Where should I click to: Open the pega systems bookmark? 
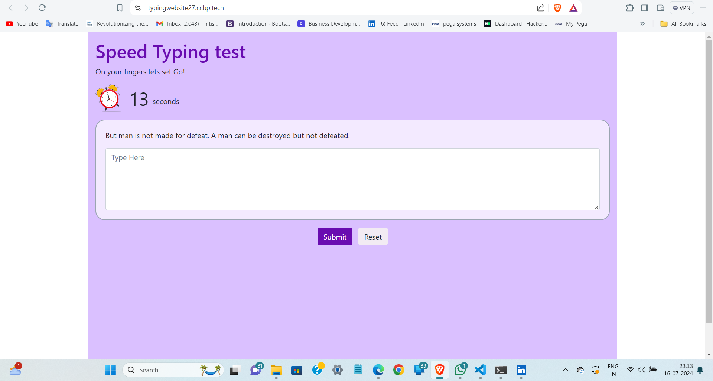pyautogui.click(x=454, y=24)
